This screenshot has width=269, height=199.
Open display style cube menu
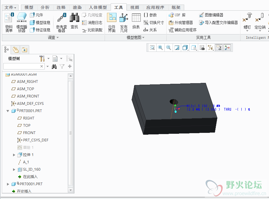(185, 48)
